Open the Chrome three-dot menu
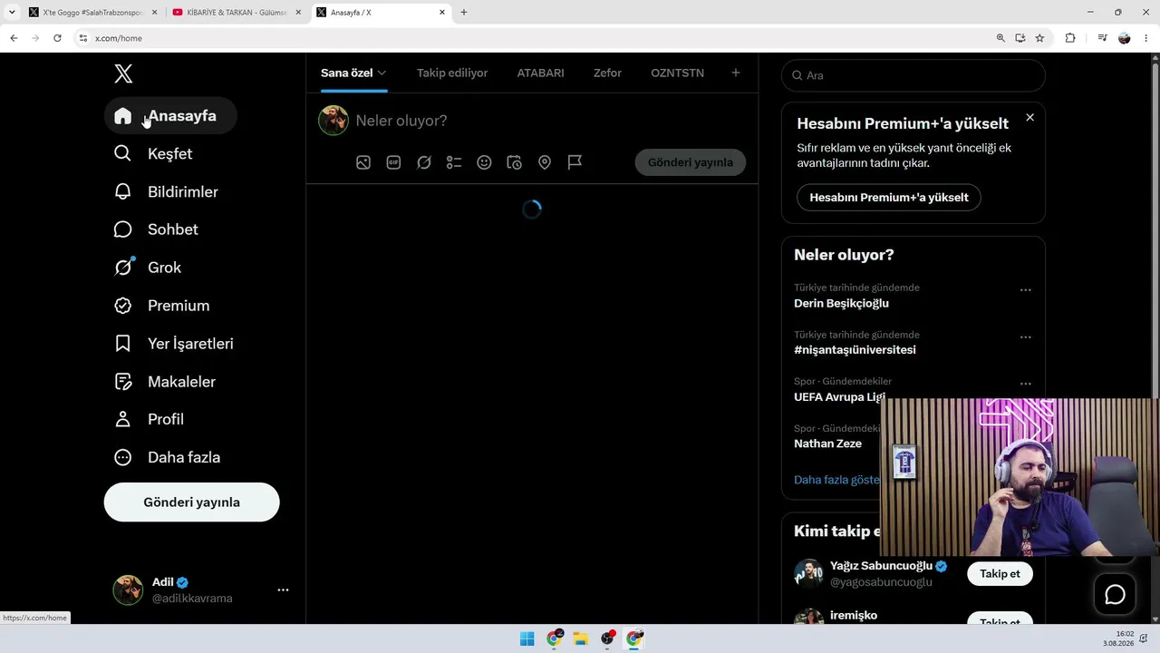Viewport: 1160px width, 653px height. click(1147, 38)
